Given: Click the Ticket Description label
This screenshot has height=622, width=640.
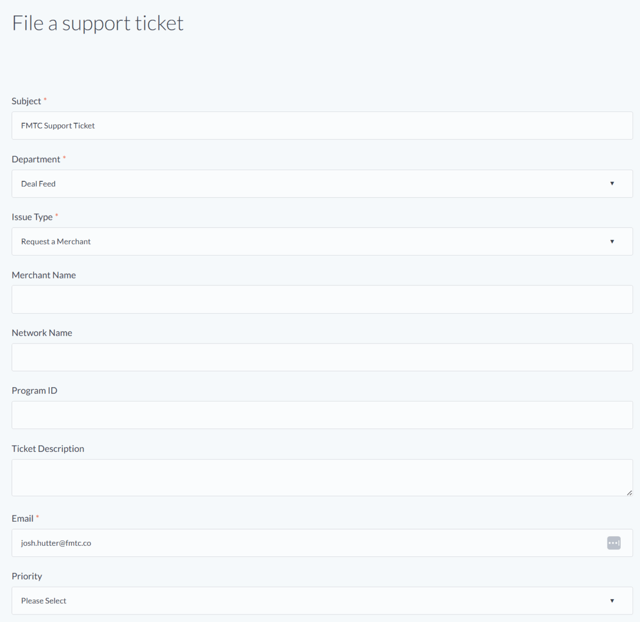Looking at the screenshot, I should pos(48,449).
